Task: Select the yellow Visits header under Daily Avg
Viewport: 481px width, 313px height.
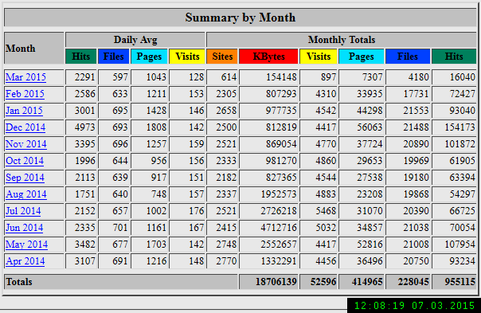Action: pyautogui.click(x=187, y=57)
